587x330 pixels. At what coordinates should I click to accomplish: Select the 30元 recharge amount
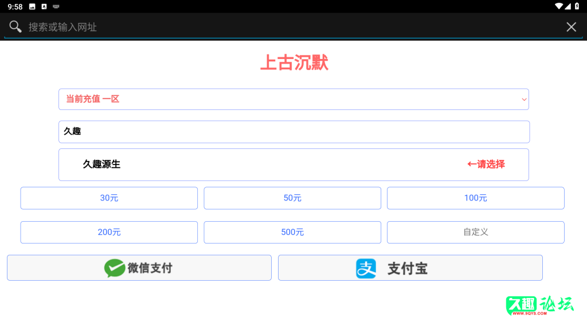pos(108,198)
